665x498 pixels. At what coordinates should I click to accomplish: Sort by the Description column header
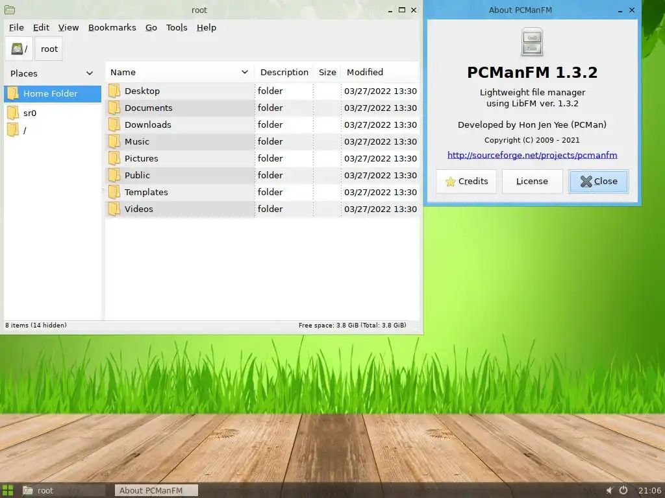coord(284,72)
